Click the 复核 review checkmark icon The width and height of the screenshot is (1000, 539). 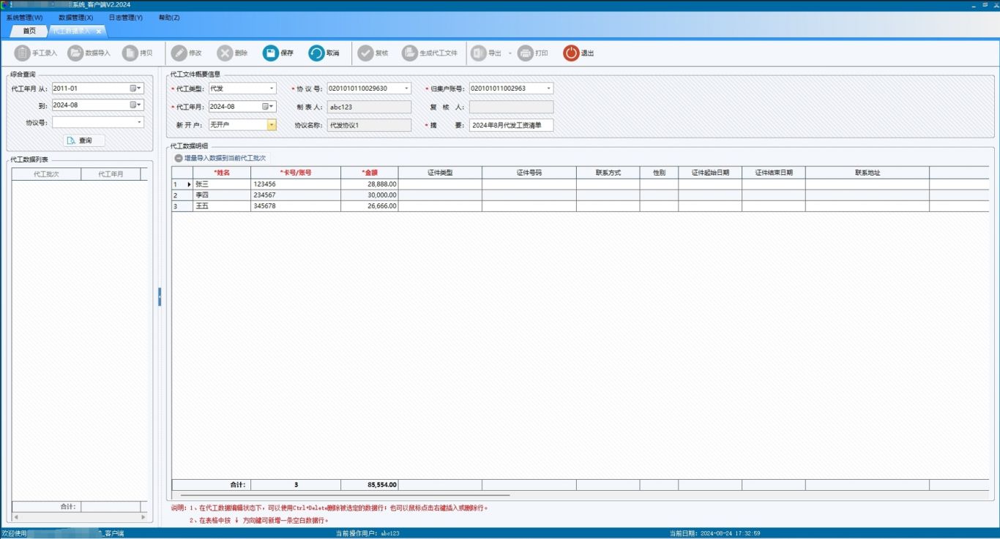pyautogui.click(x=365, y=53)
